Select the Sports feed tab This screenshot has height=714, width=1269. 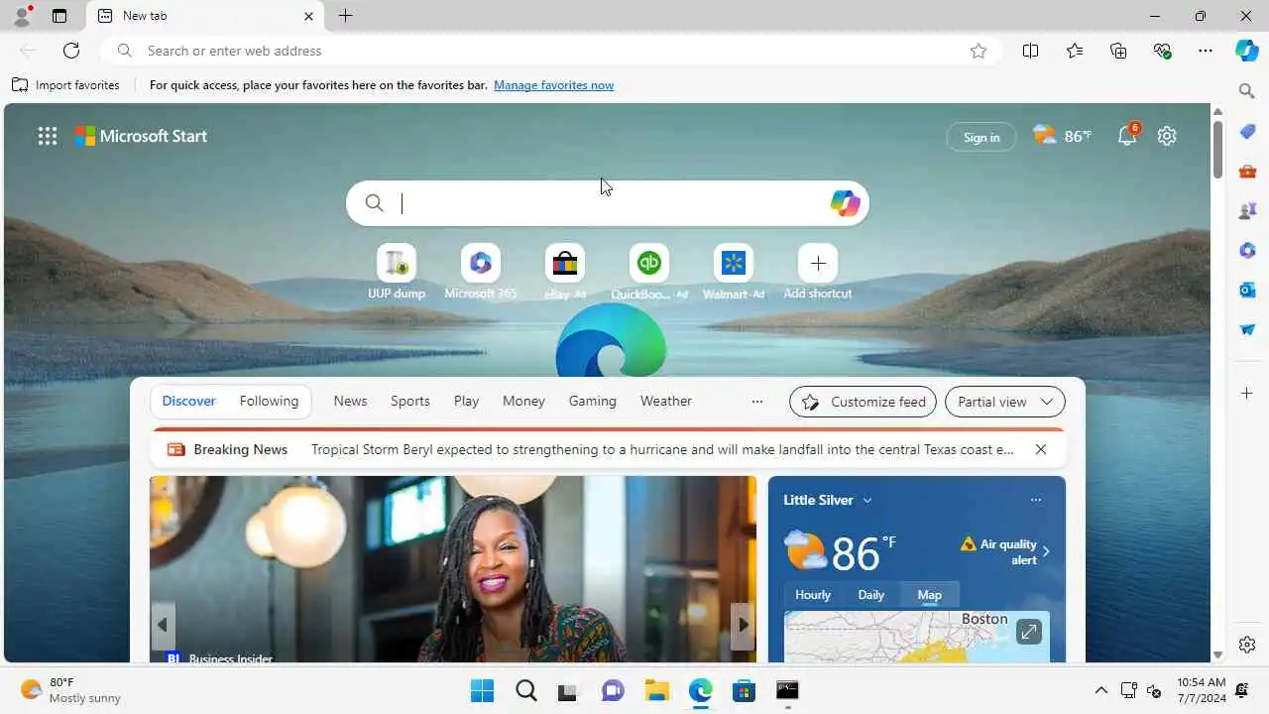tap(410, 401)
